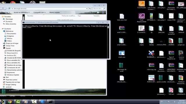Click the command prompt vertical scrollbar
This screenshot has width=186, height=104.
click(108, 42)
